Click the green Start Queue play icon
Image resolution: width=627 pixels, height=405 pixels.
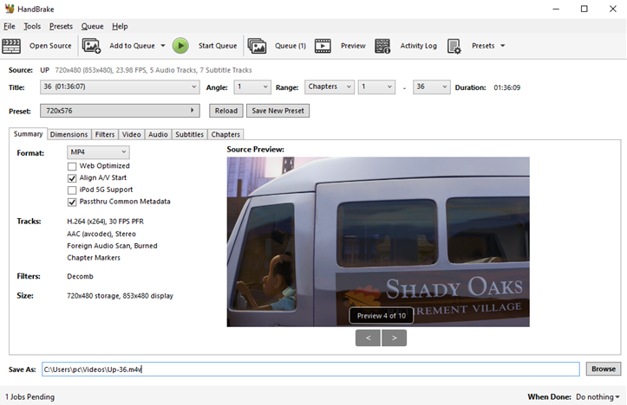click(x=180, y=46)
